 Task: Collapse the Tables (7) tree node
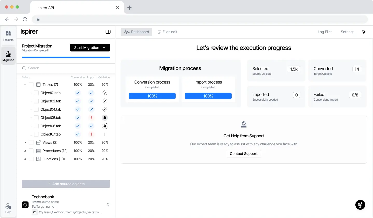tap(25, 85)
